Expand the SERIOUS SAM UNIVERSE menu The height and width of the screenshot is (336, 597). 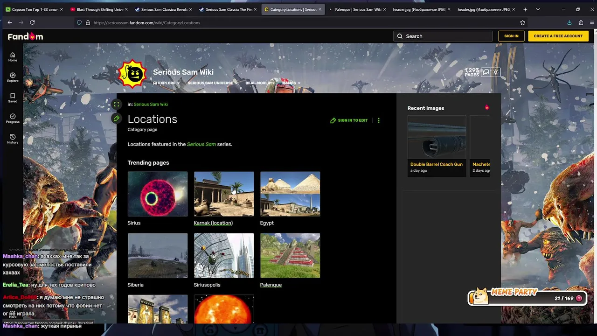pyautogui.click(x=212, y=83)
